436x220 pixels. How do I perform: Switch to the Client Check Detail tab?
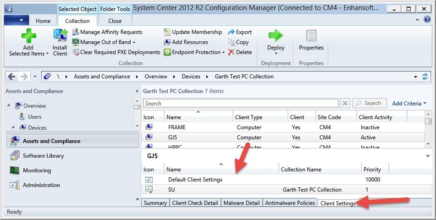click(195, 203)
